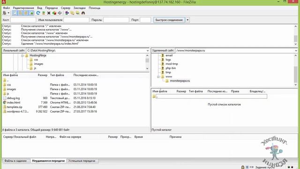Click in the Порт input field
The width and height of the screenshot is (300, 169).
(x=145, y=20)
